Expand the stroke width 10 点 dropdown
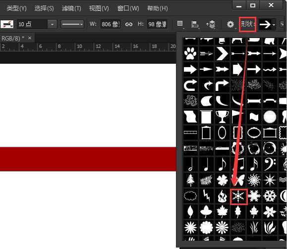This screenshot has height=249, width=287. point(53,24)
